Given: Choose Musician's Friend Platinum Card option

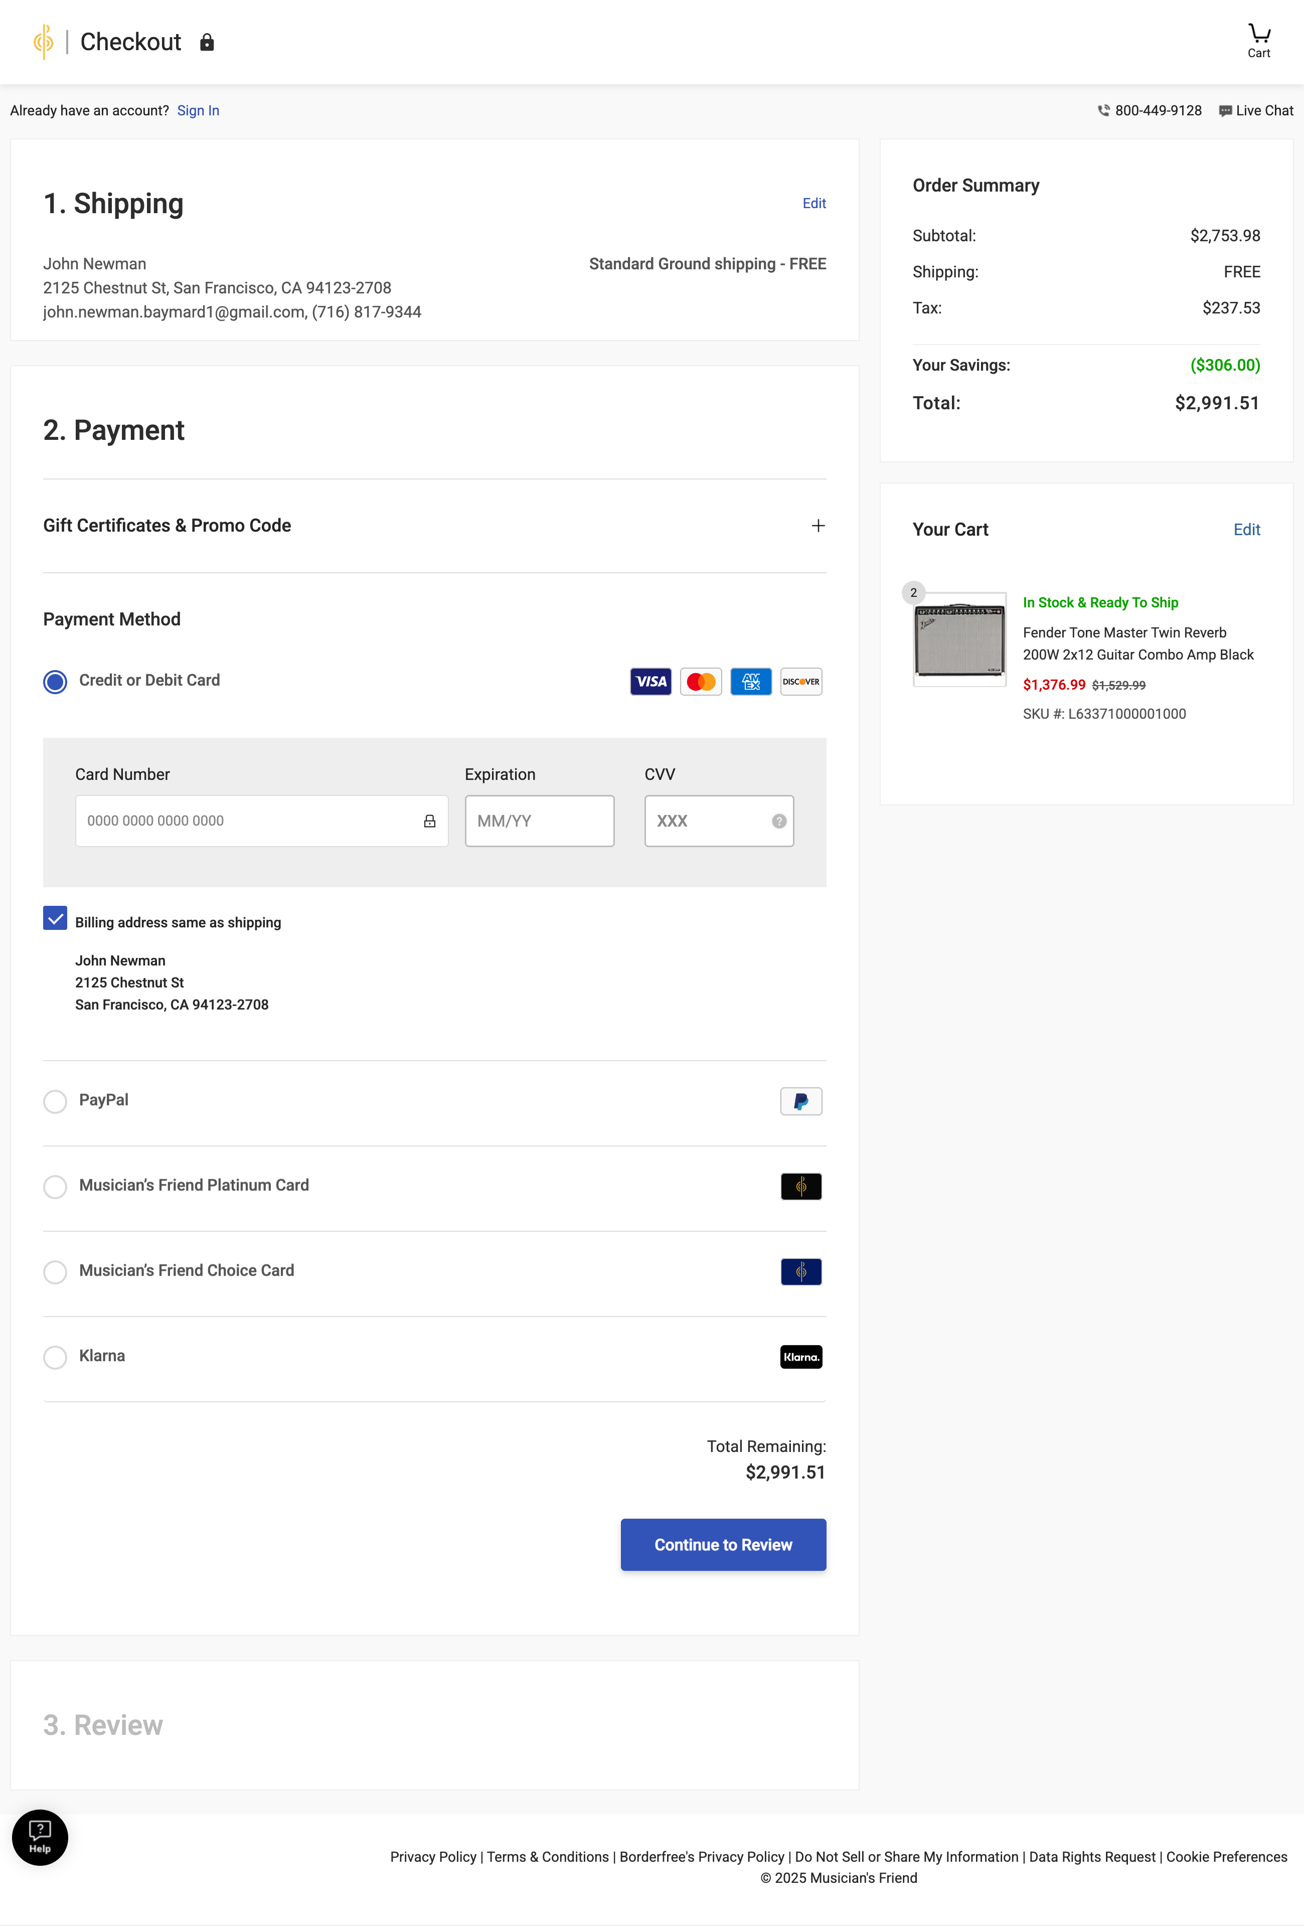Looking at the screenshot, I should pyautogui.click(x=56, y=1186).
